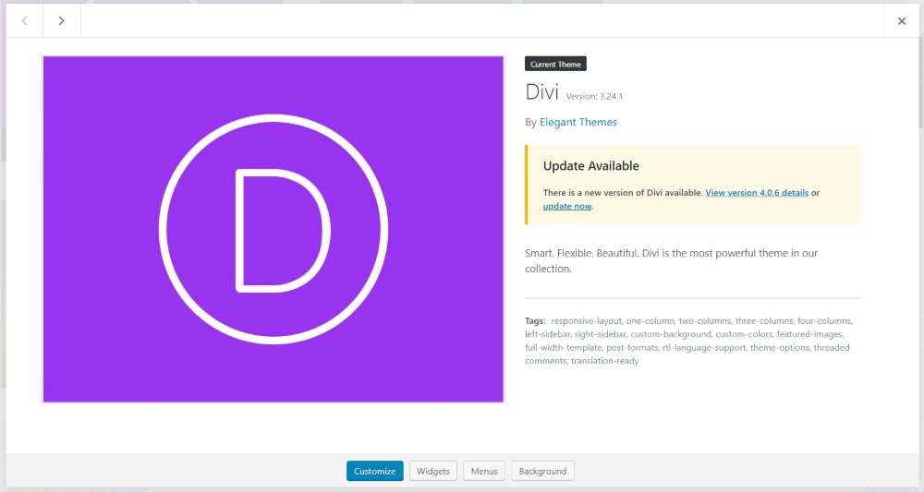The height and width of the screenshot is (492, 924).
Task: Close the theme details overlay
Action: click(x=902, y=20)
